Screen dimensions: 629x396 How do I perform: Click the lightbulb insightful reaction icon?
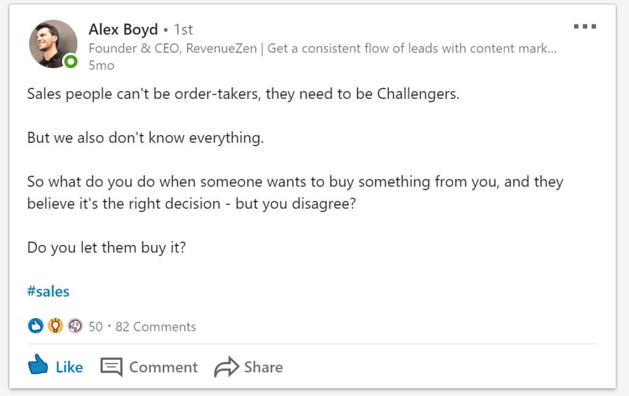55,326
